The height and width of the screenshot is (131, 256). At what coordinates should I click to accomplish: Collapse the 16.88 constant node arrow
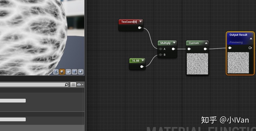click(x=143, y=61)
